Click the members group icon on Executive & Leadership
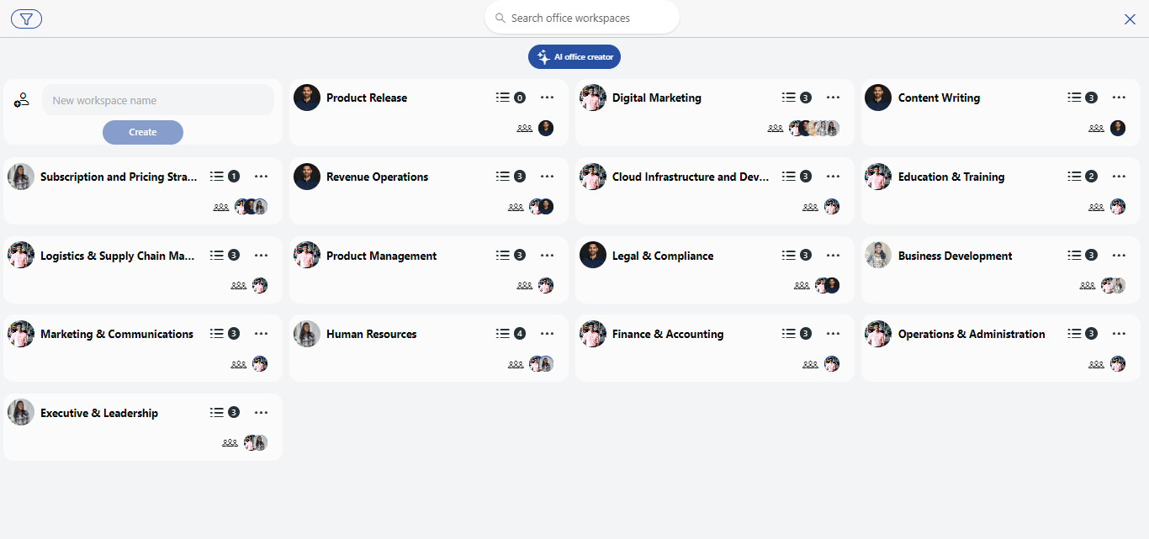 (x=230, y=441)
